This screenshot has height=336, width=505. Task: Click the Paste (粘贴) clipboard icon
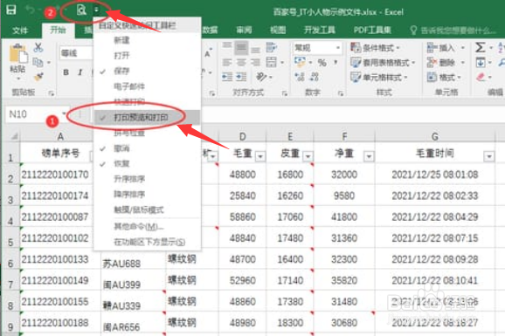18,54
